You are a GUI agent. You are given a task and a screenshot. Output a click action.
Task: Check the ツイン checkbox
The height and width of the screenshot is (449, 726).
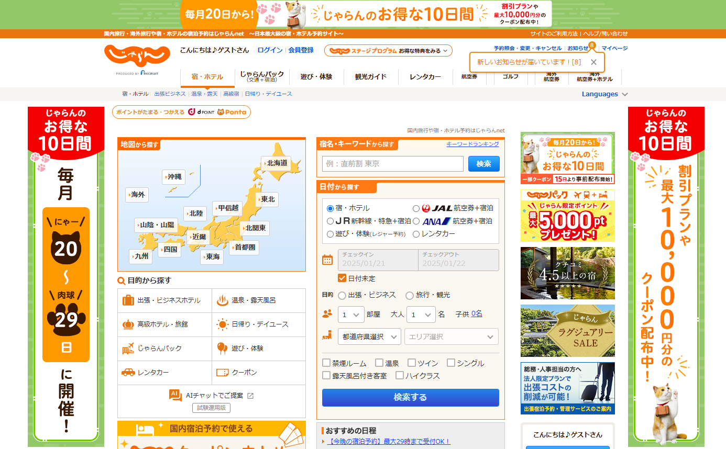pos(412,363)
